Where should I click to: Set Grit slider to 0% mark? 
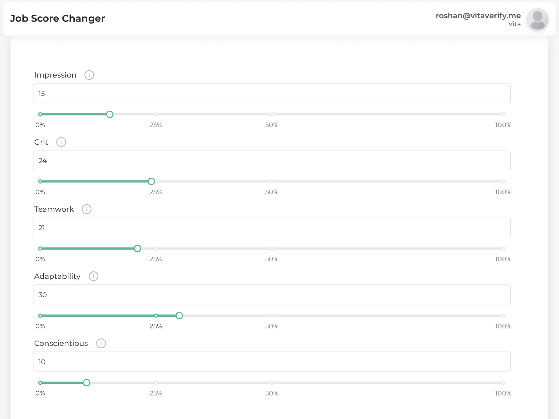click(x=40, y=181)
